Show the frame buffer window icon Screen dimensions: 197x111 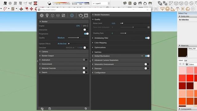point(86,15)
